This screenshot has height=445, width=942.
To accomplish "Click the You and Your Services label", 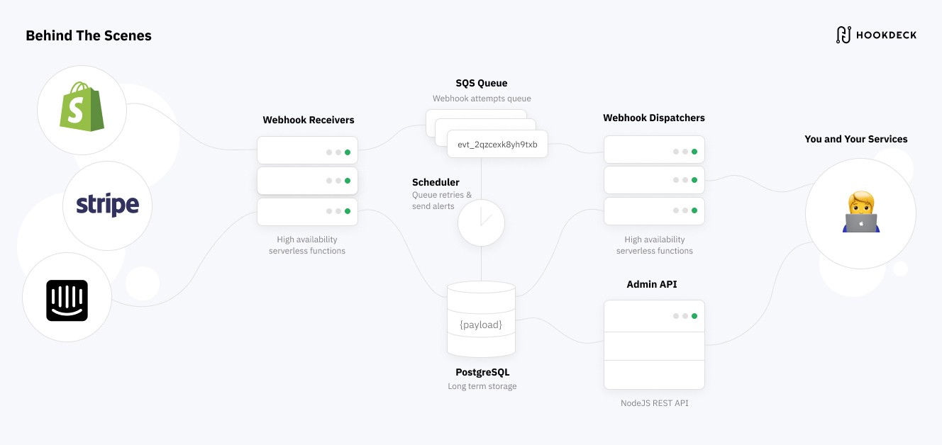I will [856, 139].
